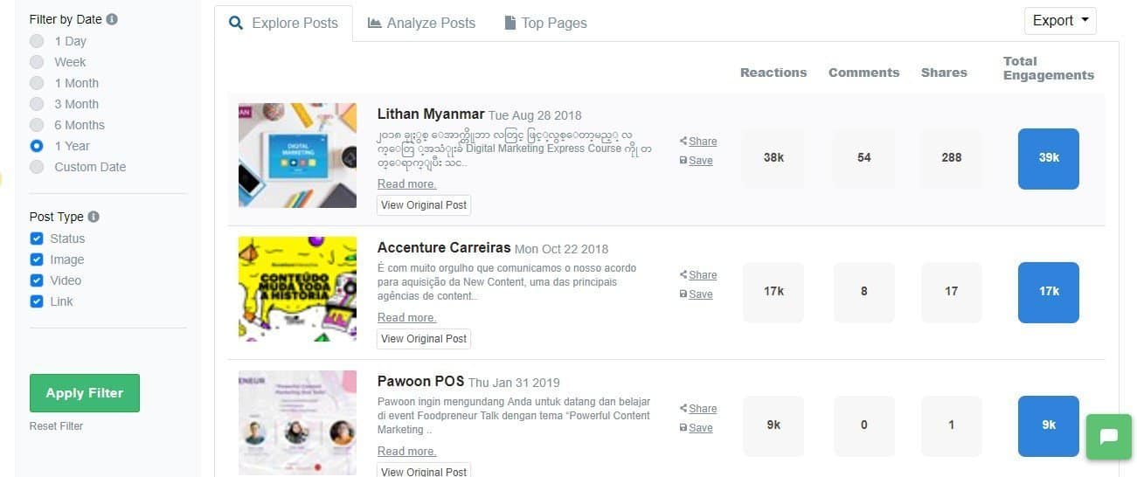Expand Read more on Accenture Carreiras post
1137x477 pixels.
pyautogui.click(x=406, y=318)
